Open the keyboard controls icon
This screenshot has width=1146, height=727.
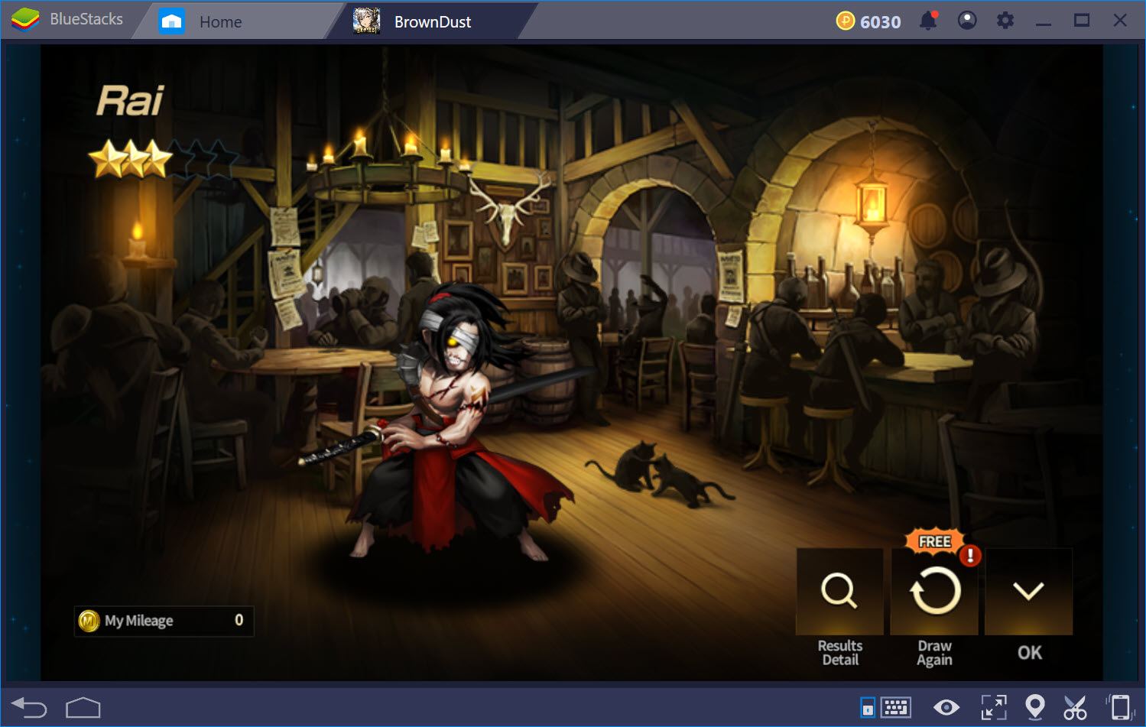point(895,708)
